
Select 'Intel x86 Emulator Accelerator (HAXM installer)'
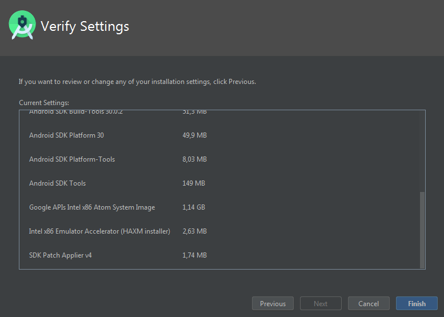pyautogui.click(x=99, y=231)
